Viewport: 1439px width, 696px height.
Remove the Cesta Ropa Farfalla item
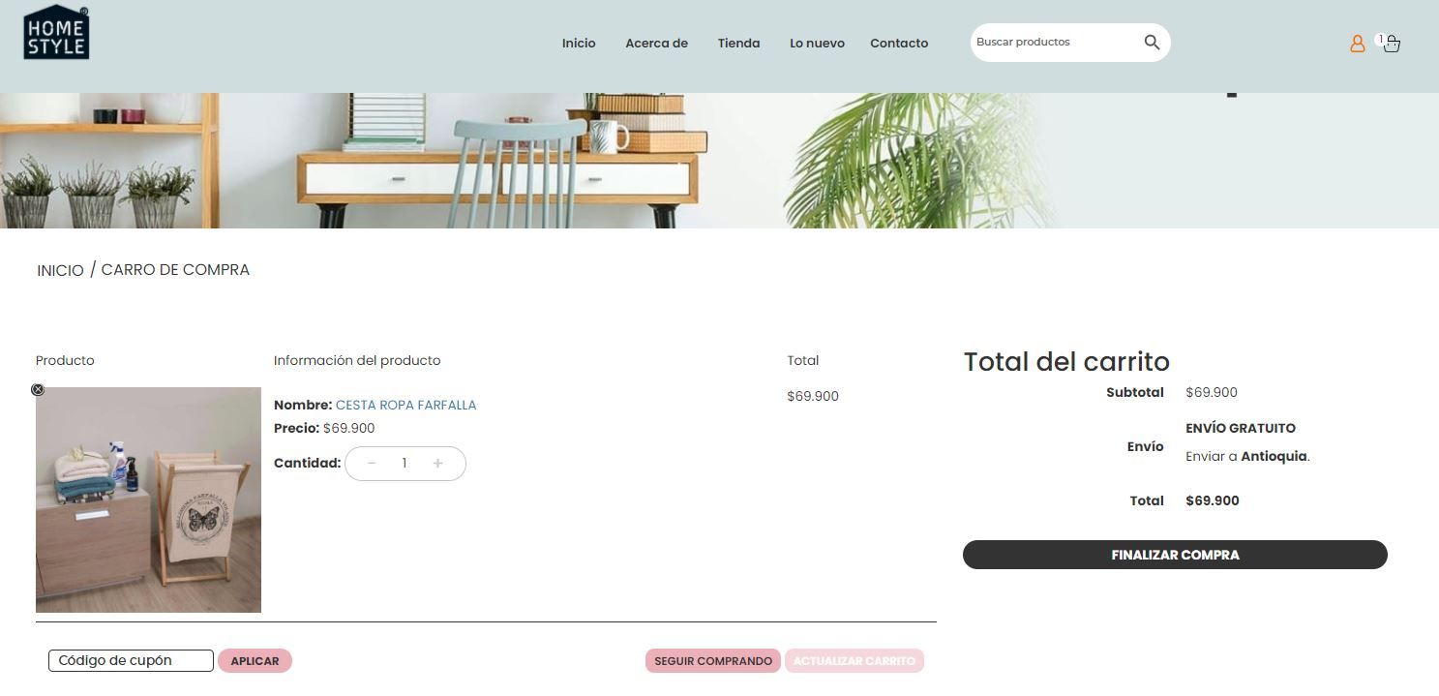[38, 390]
